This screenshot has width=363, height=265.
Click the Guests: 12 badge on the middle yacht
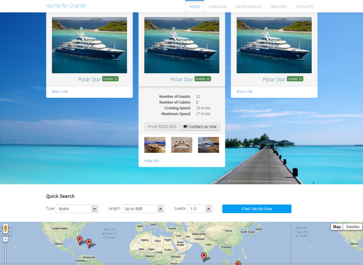click(x=202, y=79)
